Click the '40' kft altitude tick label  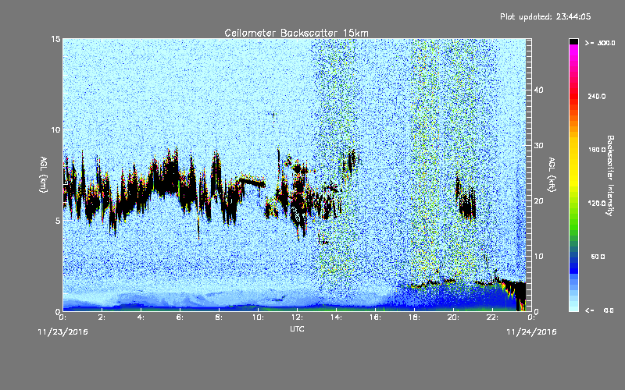click(x=538, y=90)
